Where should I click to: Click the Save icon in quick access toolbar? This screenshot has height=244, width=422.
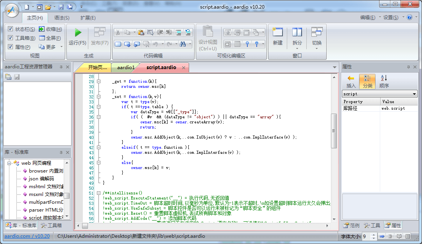[61, 7]
